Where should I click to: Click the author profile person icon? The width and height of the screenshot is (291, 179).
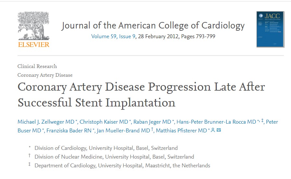tap(213, 130)
